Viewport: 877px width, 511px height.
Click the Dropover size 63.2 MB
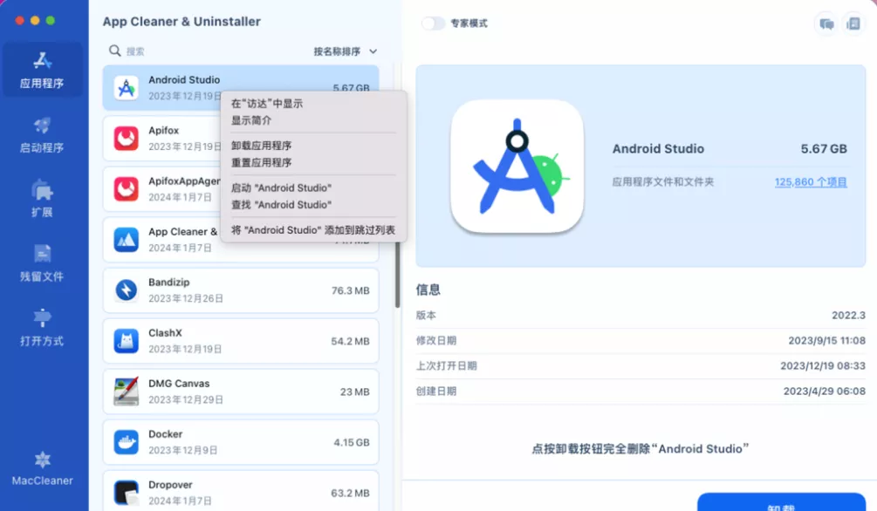[x=350, y=493]
